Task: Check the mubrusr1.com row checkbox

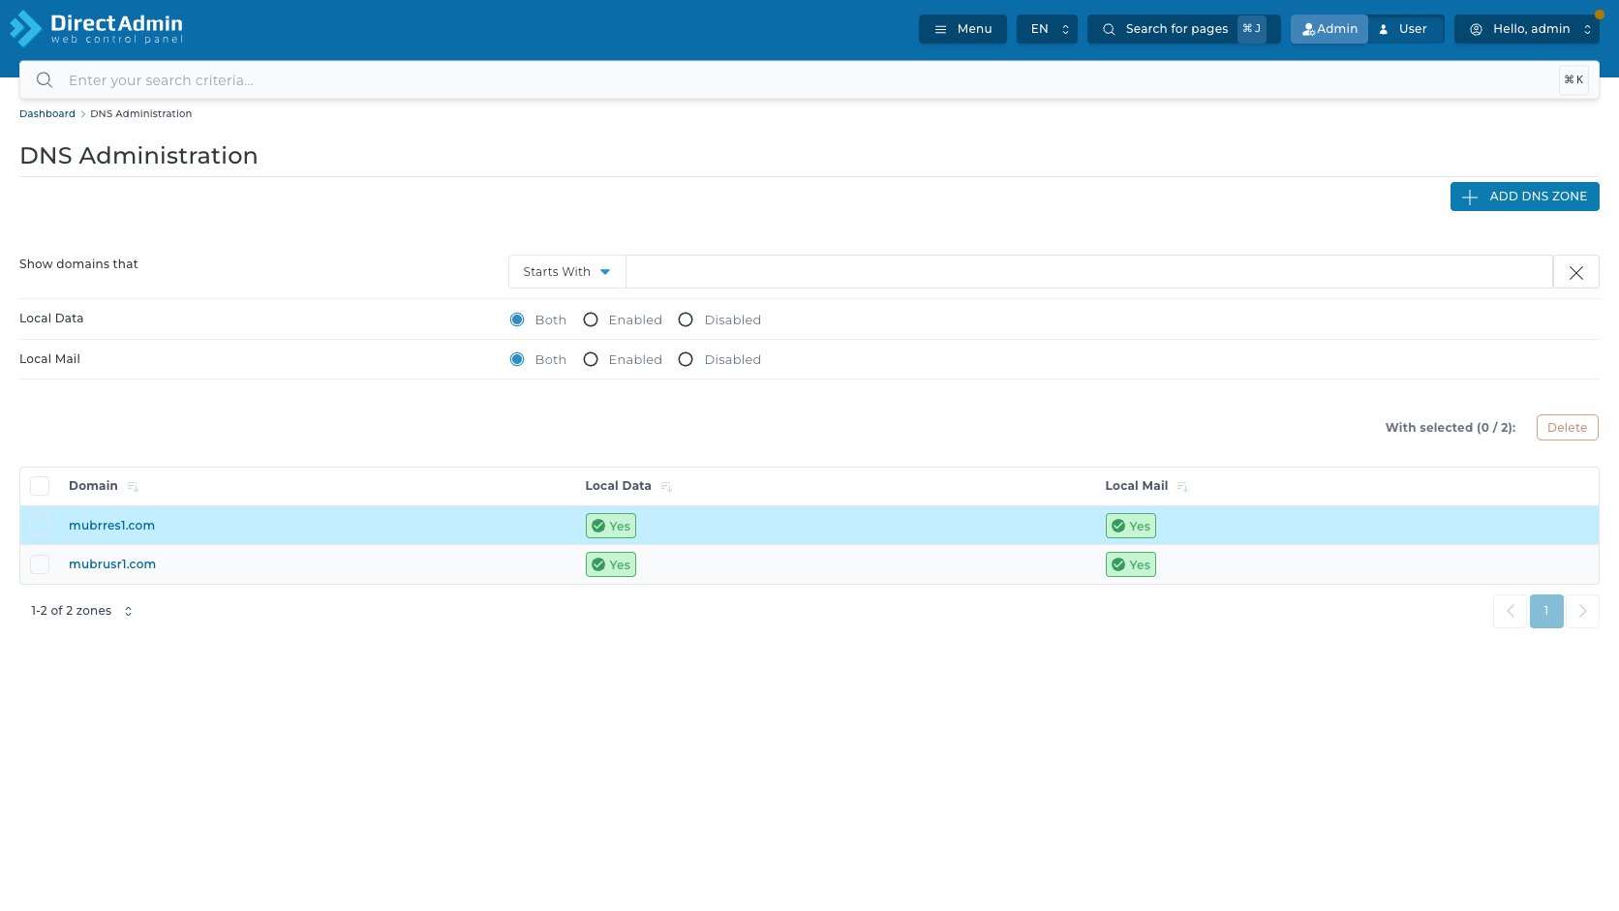Action: [40, 564]
